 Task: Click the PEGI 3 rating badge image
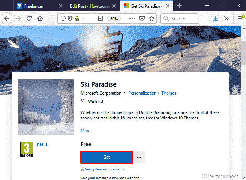(27, 150)
